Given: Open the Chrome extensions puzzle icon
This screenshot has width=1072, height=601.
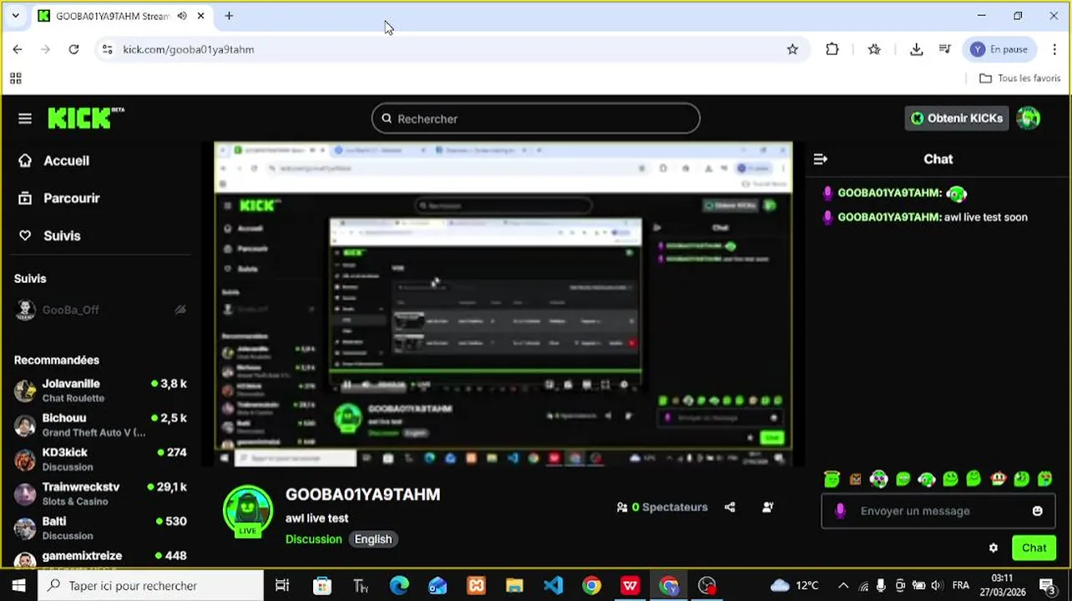Looking at the screenshot, I should 832,49.
